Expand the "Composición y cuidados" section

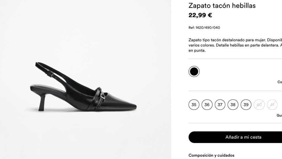click(212, 155)
